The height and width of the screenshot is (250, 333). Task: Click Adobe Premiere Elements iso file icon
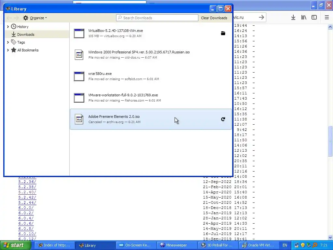(x=79, y=119)
